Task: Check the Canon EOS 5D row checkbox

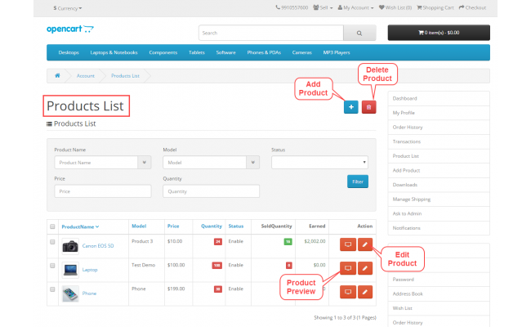Action: click(52, 242)
